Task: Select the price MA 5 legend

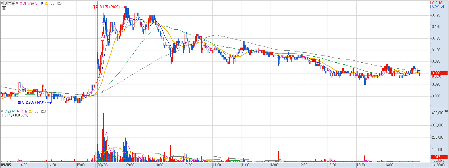Action: (x=36, y=3)
